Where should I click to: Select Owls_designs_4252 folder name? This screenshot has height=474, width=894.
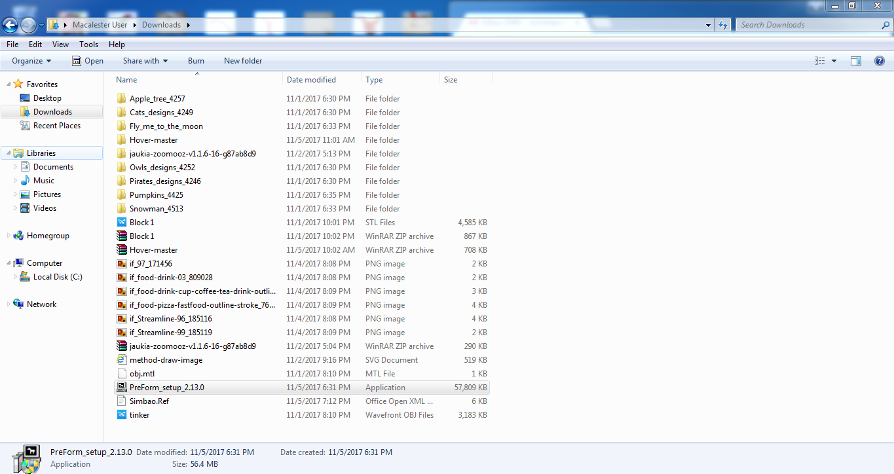pyautogui.click(x=162, y=168)
